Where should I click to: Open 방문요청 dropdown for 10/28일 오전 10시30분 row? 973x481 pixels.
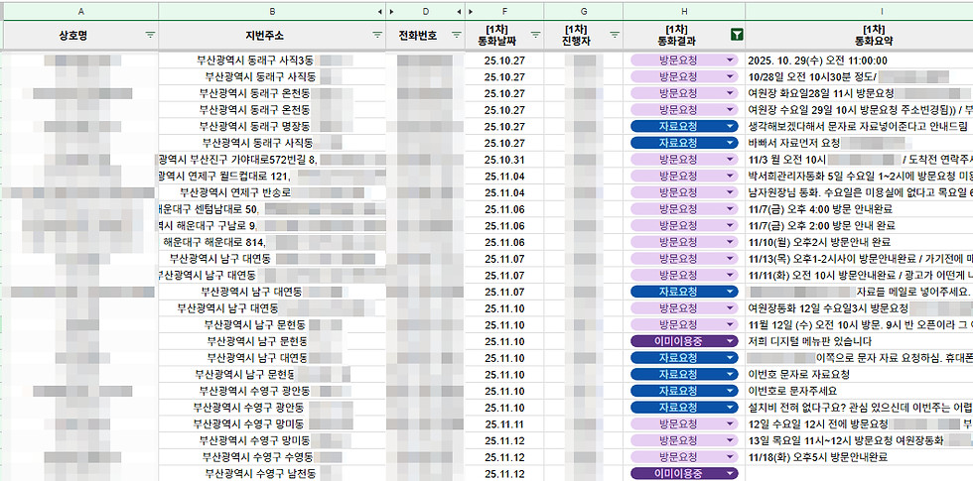[x=731, y=77]
